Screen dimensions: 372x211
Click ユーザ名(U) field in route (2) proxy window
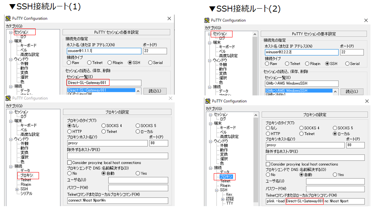click(335, 181)
